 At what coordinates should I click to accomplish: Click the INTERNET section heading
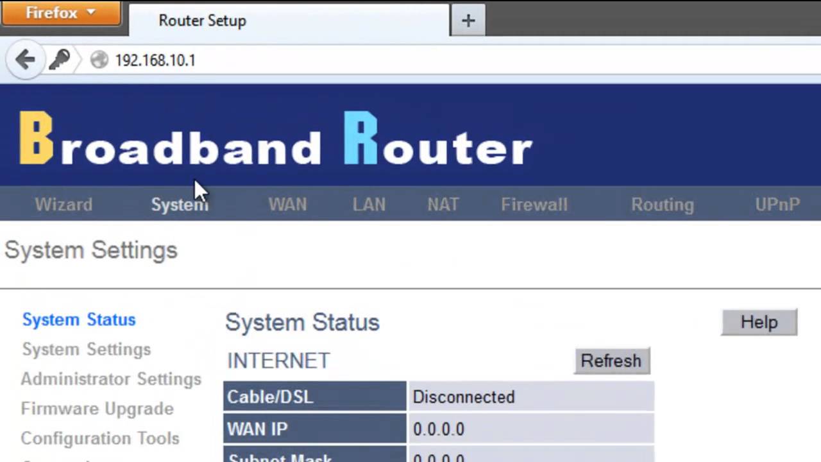click(278, 361)
